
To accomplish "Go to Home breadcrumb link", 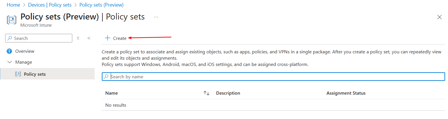I will point(13,5).
